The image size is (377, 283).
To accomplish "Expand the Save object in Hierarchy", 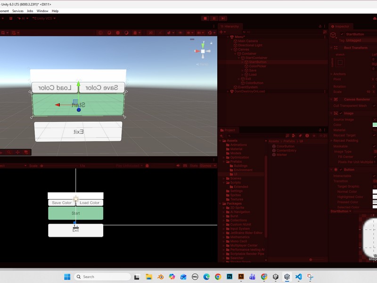I will click(x=243, y=70).
